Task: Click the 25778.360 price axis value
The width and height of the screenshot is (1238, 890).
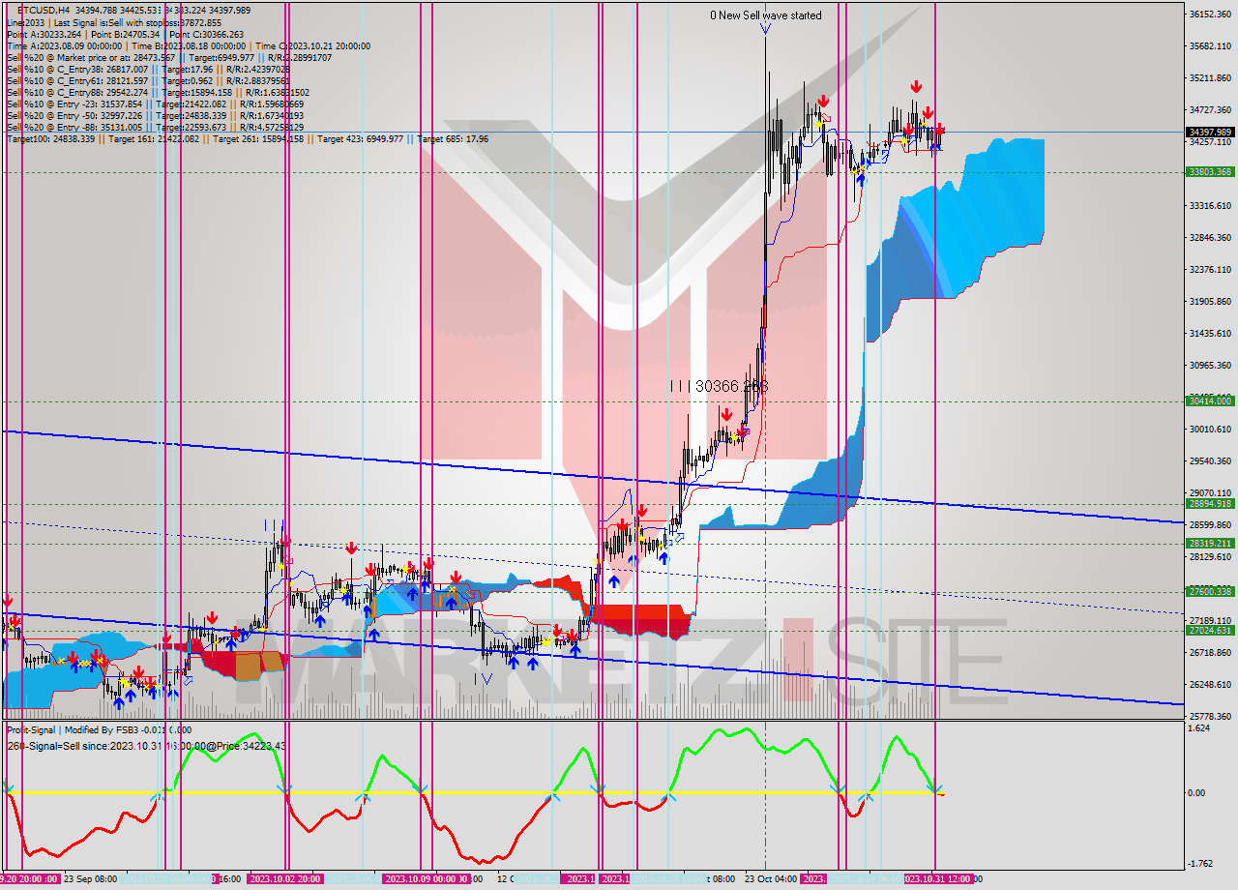Action: point(1210,717)
